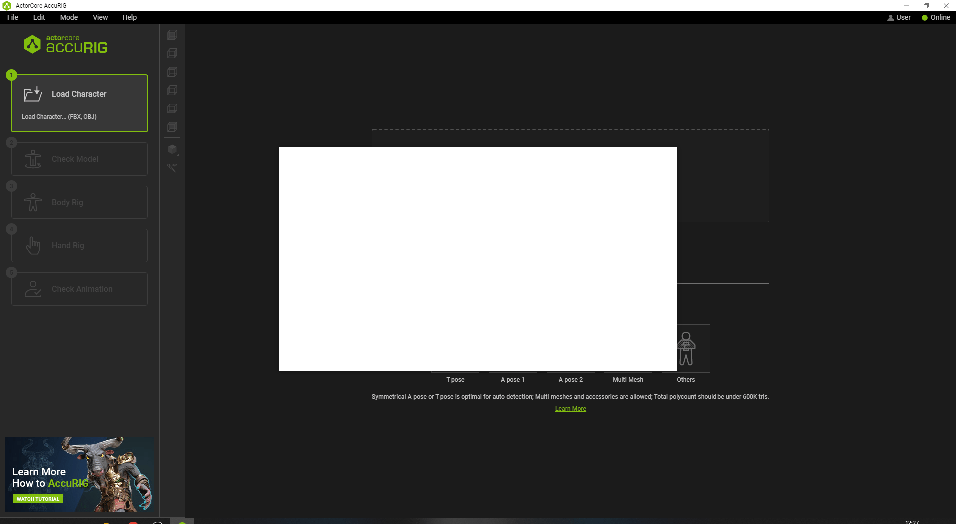956x524 pixels.
Task: Open the Mode menu
Action: (69, 17)
